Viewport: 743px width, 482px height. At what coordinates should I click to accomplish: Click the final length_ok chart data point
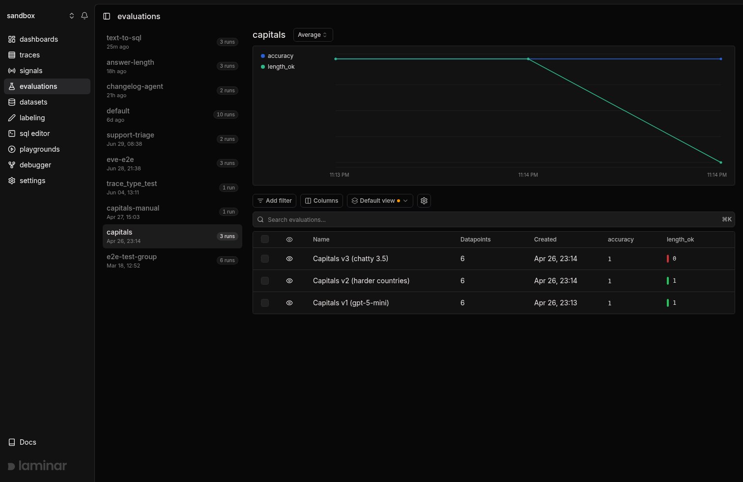[721, 162]
